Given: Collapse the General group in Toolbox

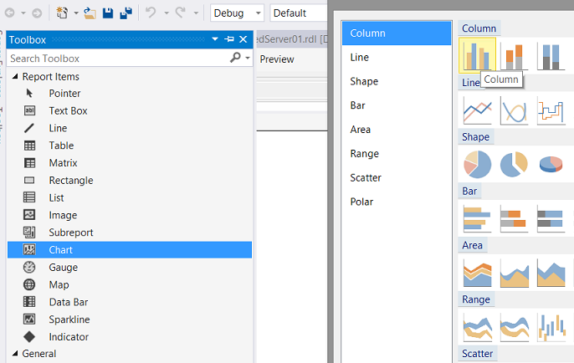Looking at the screenshot, I should 15,354.
